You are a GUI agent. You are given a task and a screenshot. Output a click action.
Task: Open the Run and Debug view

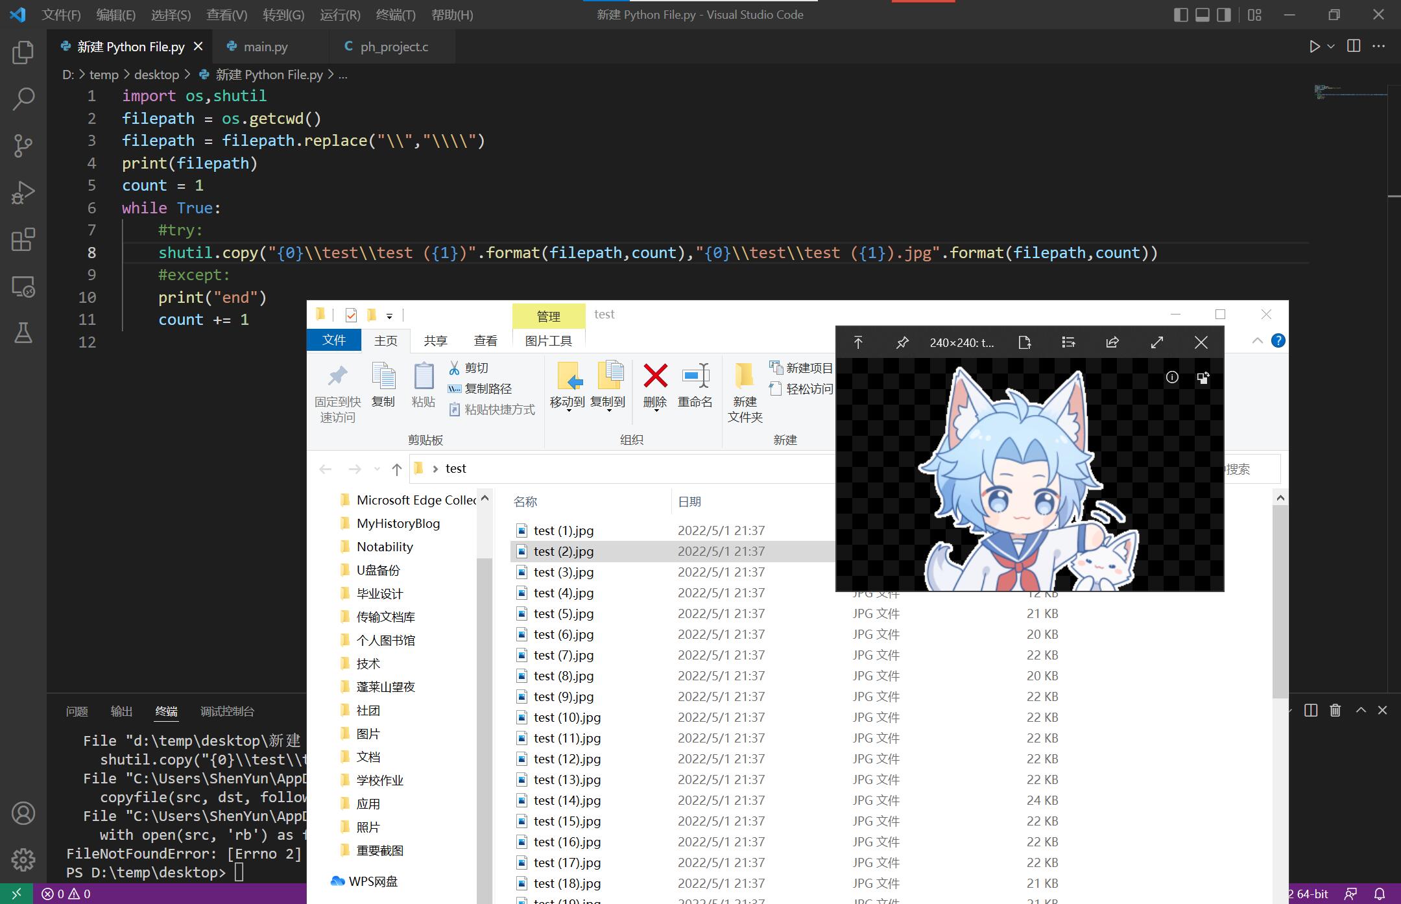[23, 193]
